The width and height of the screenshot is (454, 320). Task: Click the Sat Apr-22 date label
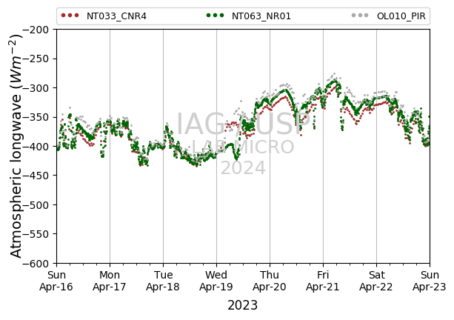pyautogui.click(x=375, y=281)
